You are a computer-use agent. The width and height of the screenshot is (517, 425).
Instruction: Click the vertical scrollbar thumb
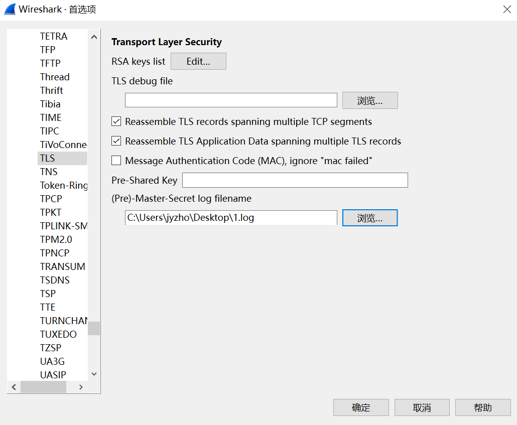[x=94, y=328]
